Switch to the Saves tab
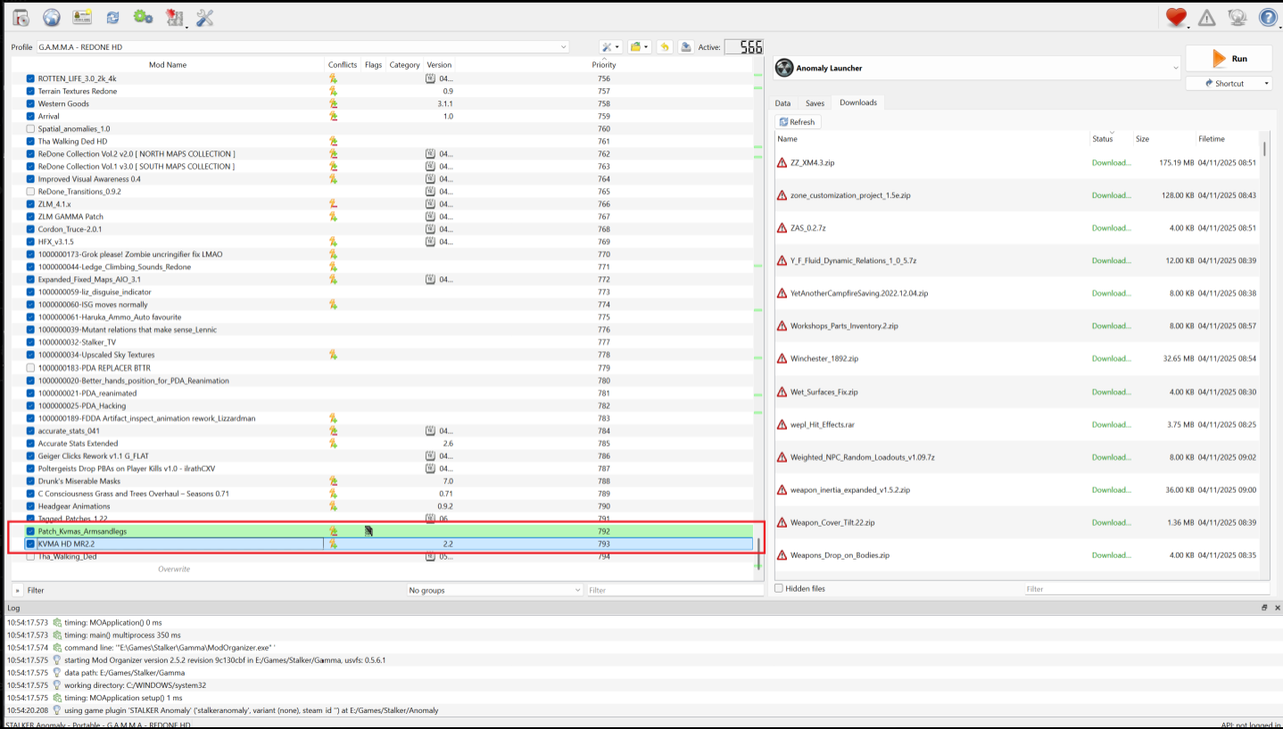 (x=815, y=102)
